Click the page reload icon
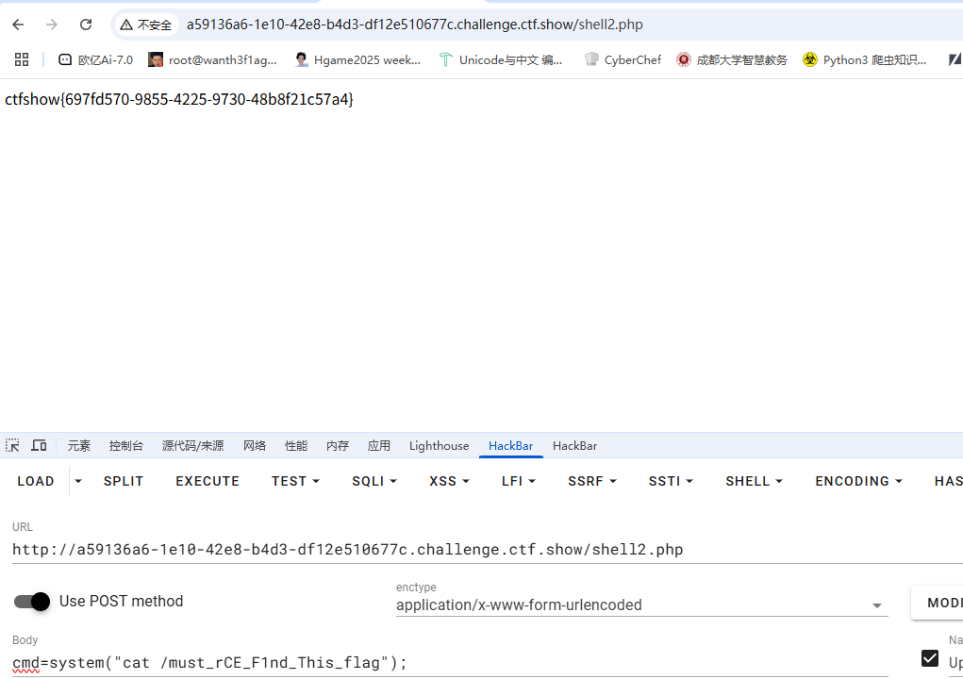 (x=86, y=25)
